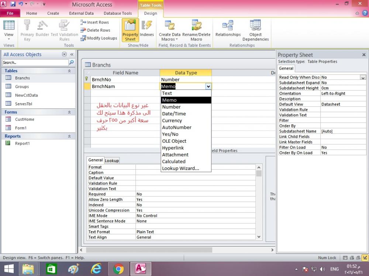Image resolution: width=369 pixels, height=276 pixels.
Task: Open the All Access Objects pane menu
Action: click(x=64, y=54)
